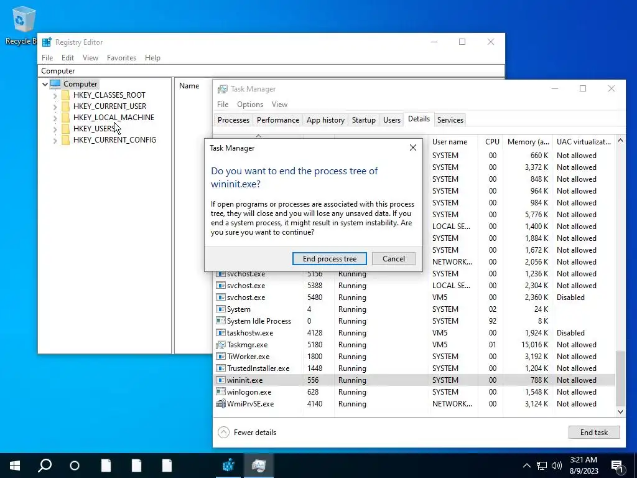Cancel the end process dialog
This screenshot has height=478, width=637.
point(394,258)
